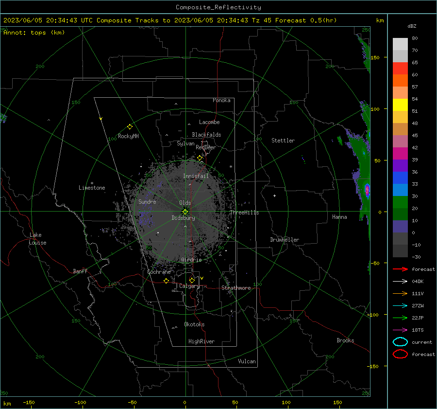437x409 pixels.
Task: Pick the red swatch in dBZ scale
Action: [400, 68]
